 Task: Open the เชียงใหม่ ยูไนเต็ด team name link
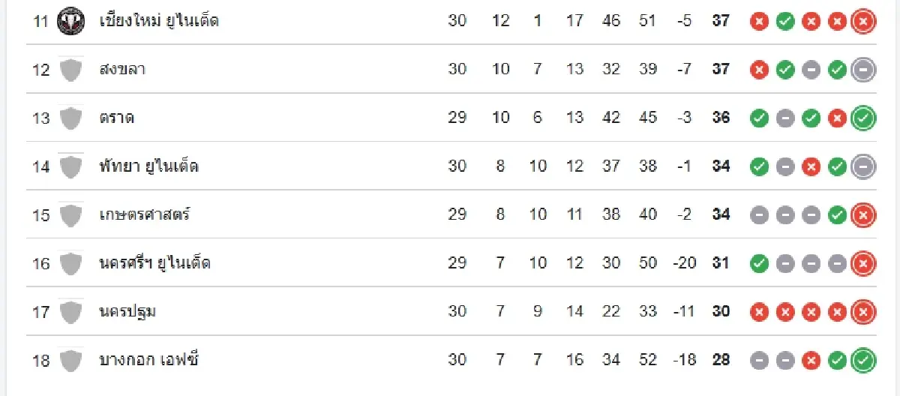point(159,20)
